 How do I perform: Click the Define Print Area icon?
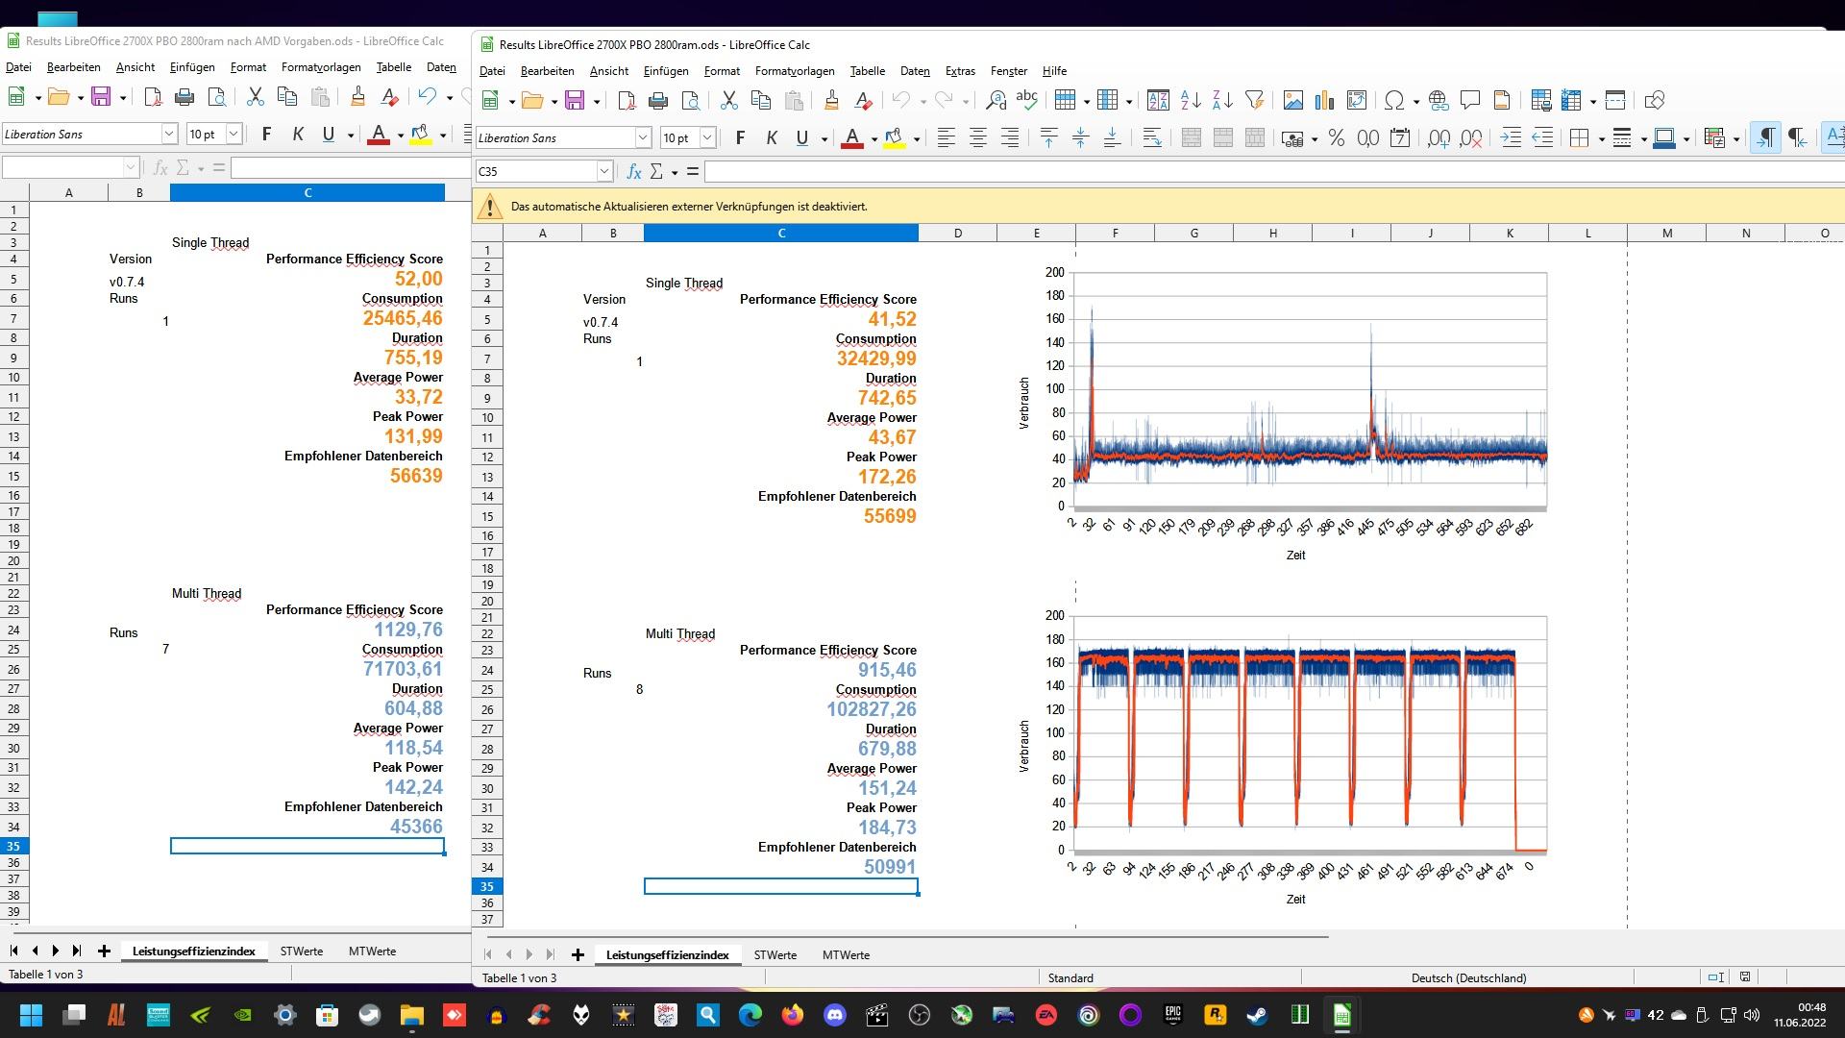tap(1540, 100)
